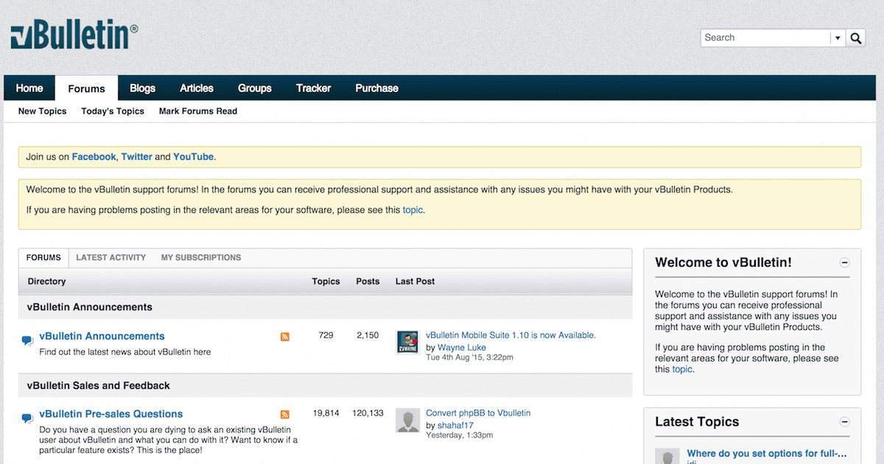Image resolution: width=884 pixels, height=464 pixels.
Task: Open RSS feed for Pre-sales Questions
Action: pos(285,415)
